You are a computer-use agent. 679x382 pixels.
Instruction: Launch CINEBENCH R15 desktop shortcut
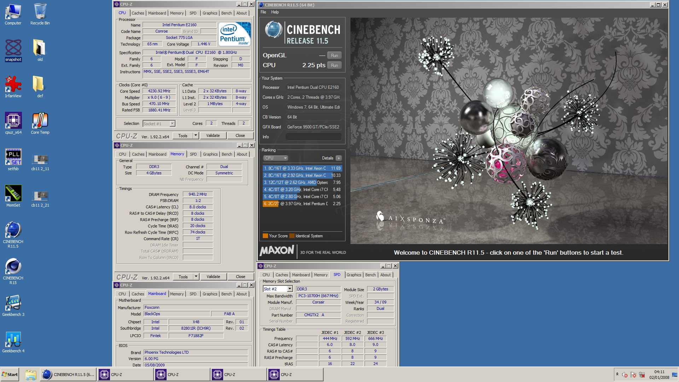point(13,271)
